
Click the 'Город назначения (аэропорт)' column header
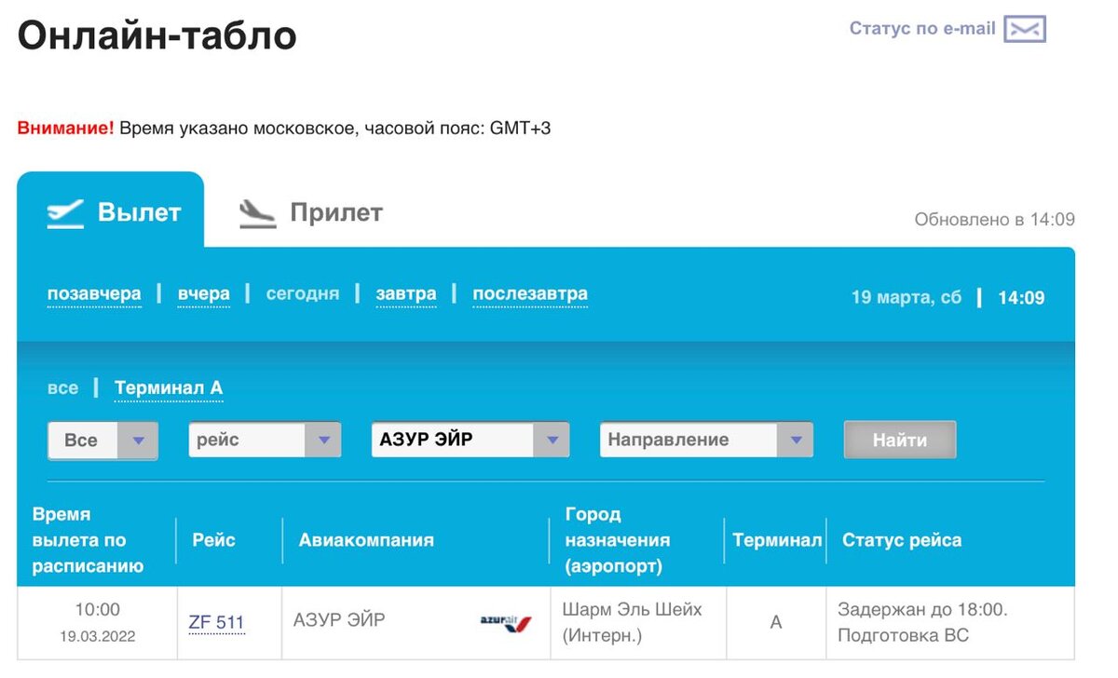tap(618, 540)
